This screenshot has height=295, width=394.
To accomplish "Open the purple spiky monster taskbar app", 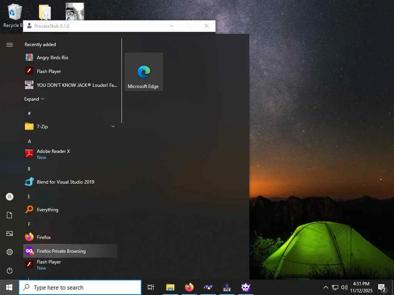I will 246,287.
